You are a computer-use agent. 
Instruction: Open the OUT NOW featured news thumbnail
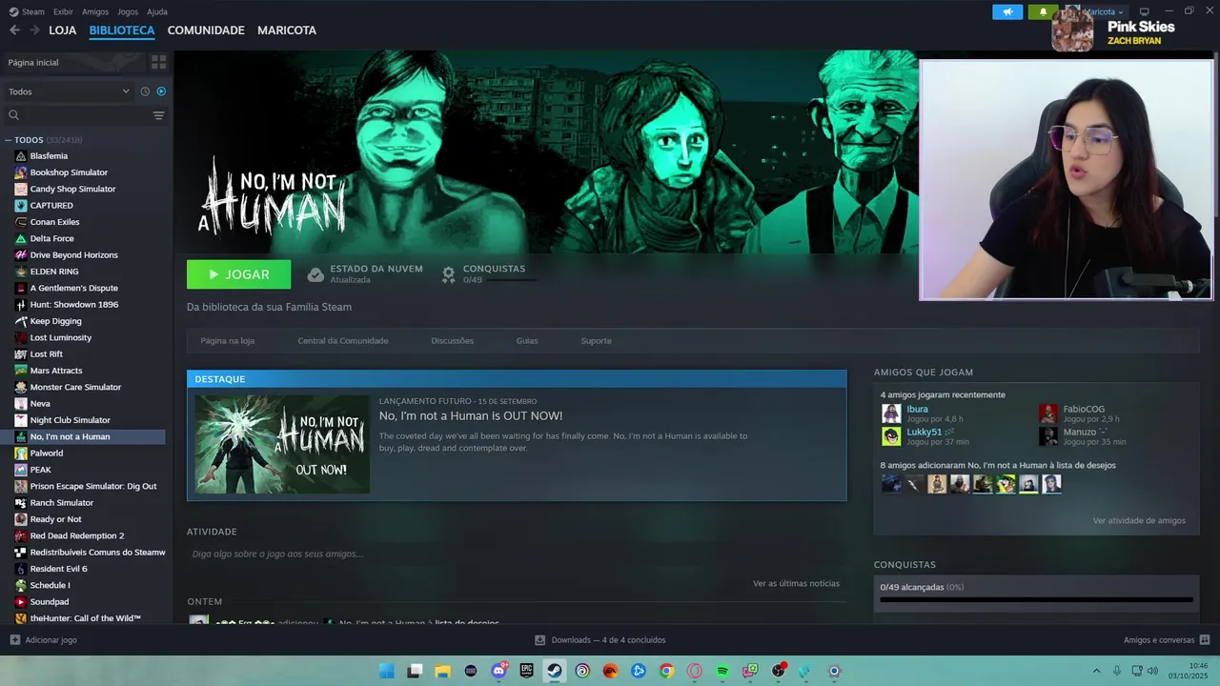coord(282,444)
